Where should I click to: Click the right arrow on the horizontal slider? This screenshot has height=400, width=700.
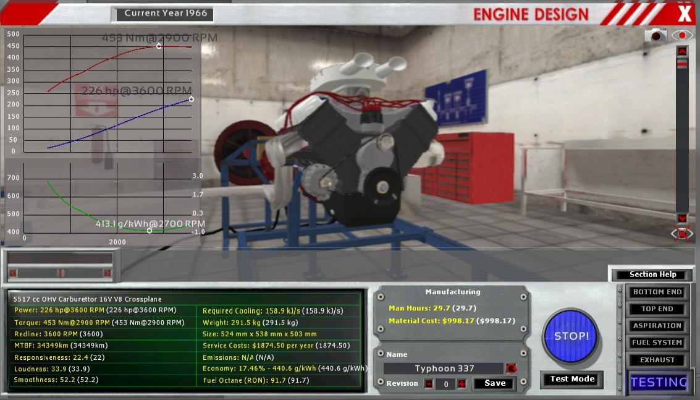[x=107, y=273]
